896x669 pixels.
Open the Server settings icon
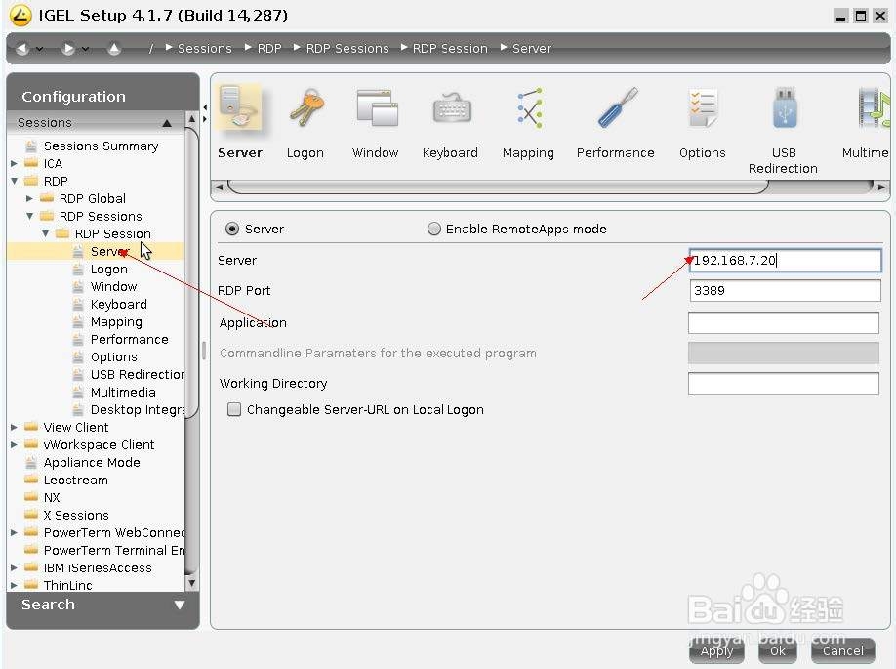[x=240, y=107]
